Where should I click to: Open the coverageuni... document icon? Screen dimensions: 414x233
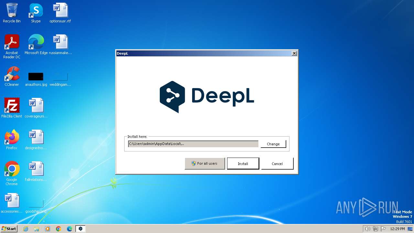[36, 108]
